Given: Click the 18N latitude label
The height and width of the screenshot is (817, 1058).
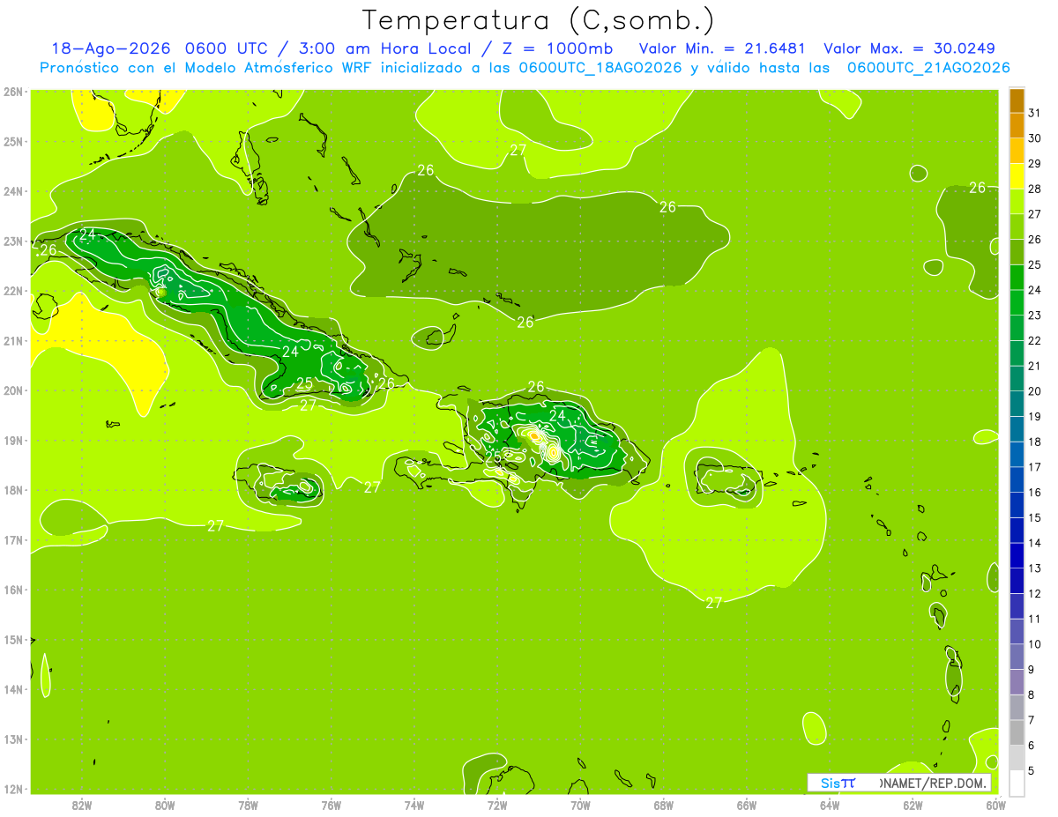Looking at the screenshot, I should click(12, 490).
